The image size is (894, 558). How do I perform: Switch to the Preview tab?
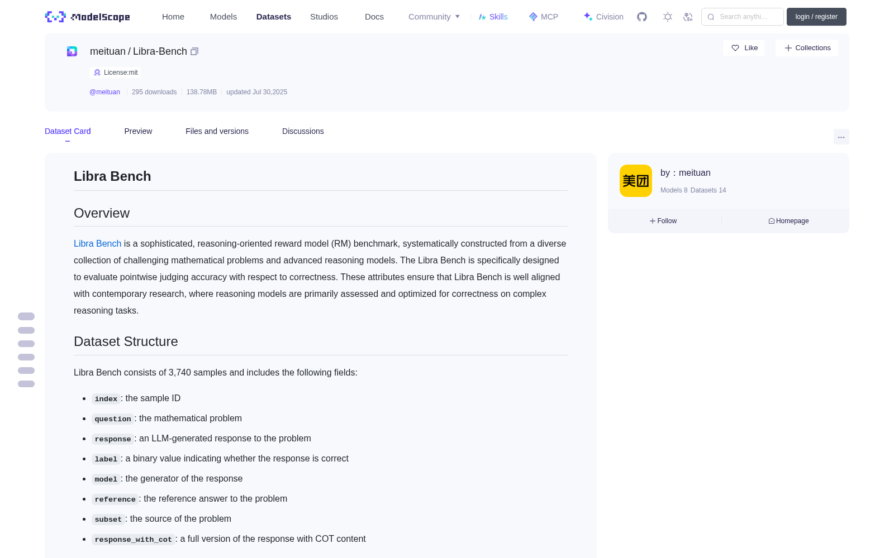pos(138,131)
